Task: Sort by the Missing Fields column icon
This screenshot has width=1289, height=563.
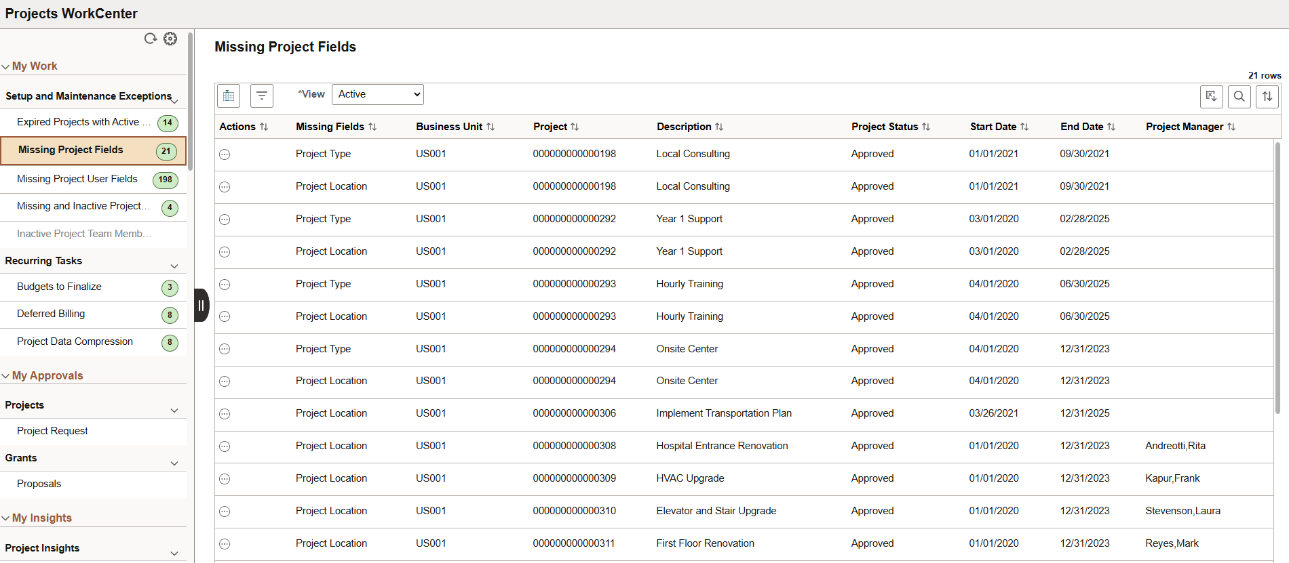Action: pyautogui.click(x=372, y=127)
